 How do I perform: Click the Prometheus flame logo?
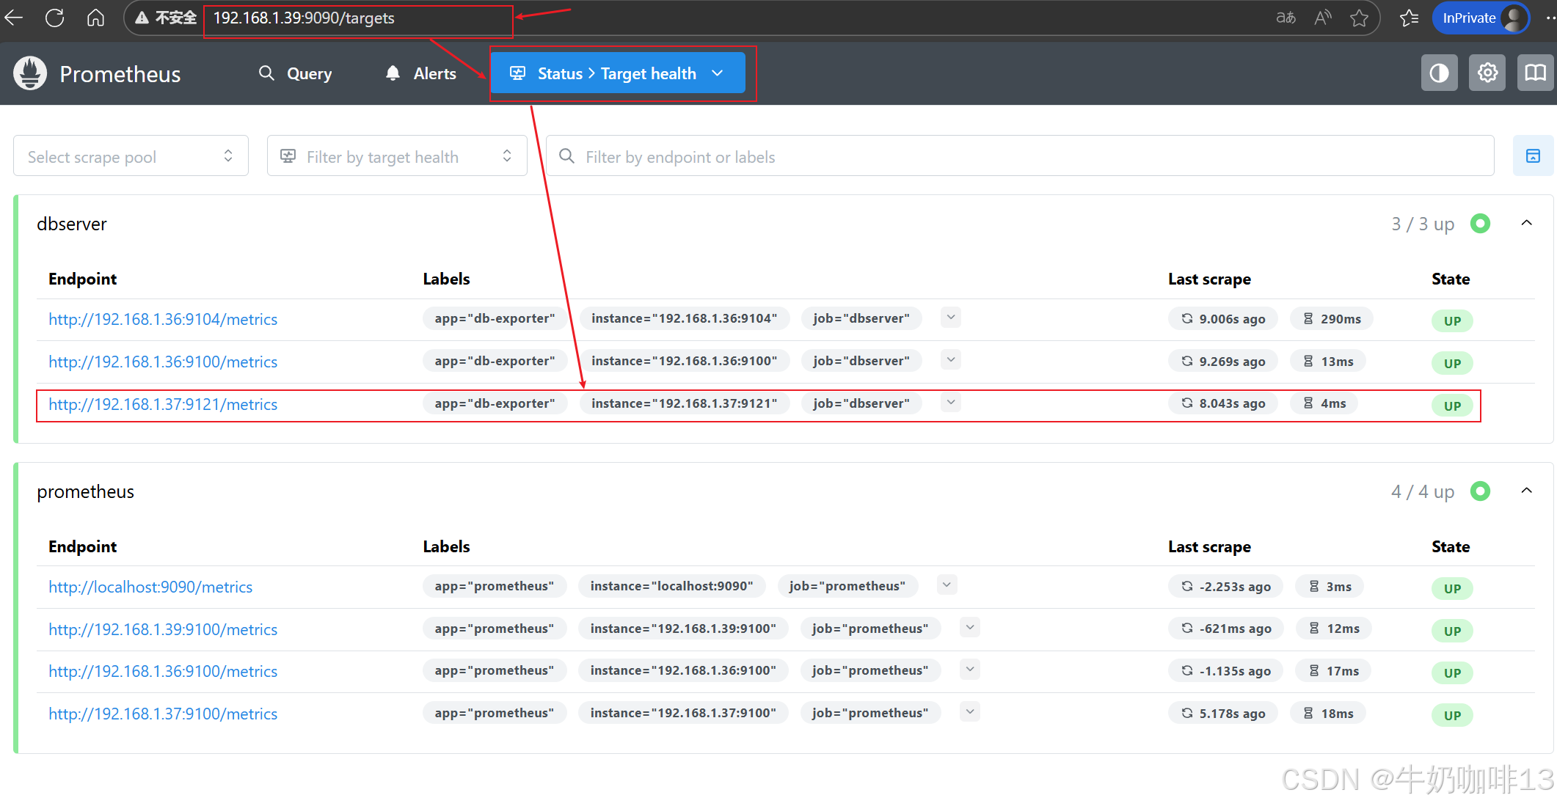click(30, 73)
